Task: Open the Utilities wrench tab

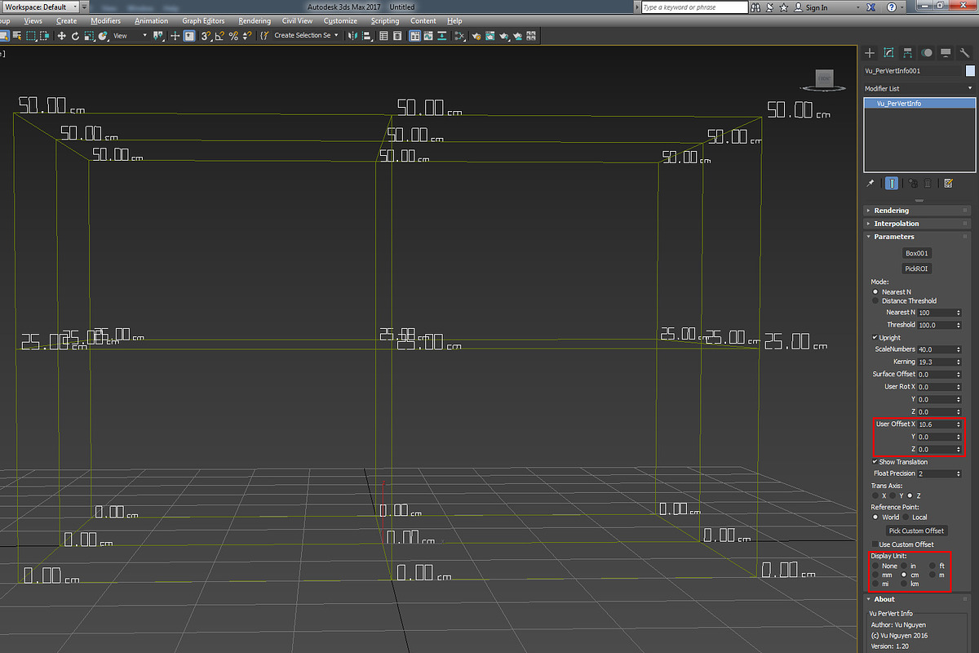Action: click(964, 52)
